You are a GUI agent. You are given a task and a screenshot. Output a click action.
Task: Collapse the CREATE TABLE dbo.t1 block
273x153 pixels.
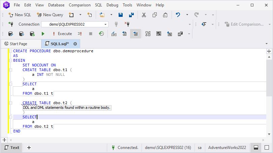click(x=11, y=70)
